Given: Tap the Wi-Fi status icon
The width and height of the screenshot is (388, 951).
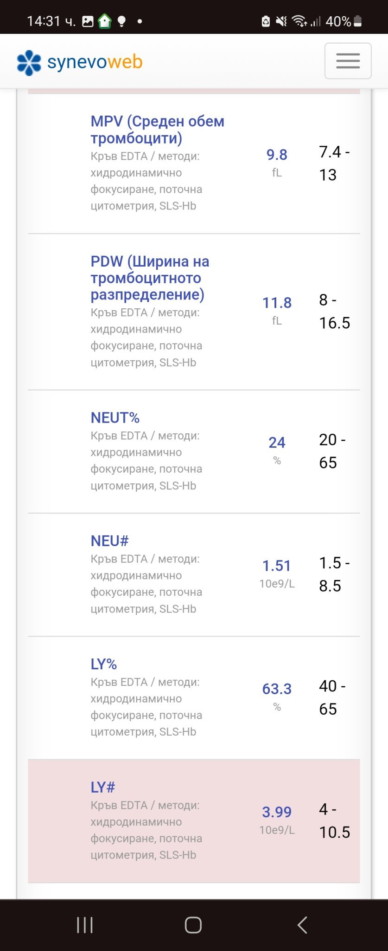Looking at the screenshot, I should pos(299,21).
